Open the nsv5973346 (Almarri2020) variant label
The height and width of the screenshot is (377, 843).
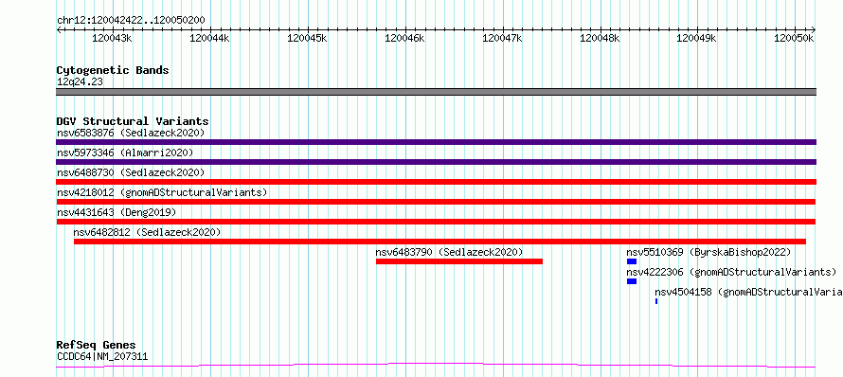(125, 153)
